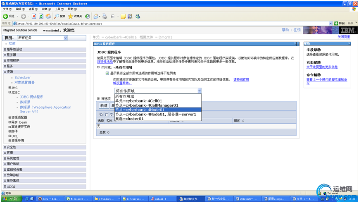
Task: Click the 所有作用域 scope combo box arrow
Action: tap(200, 91)
